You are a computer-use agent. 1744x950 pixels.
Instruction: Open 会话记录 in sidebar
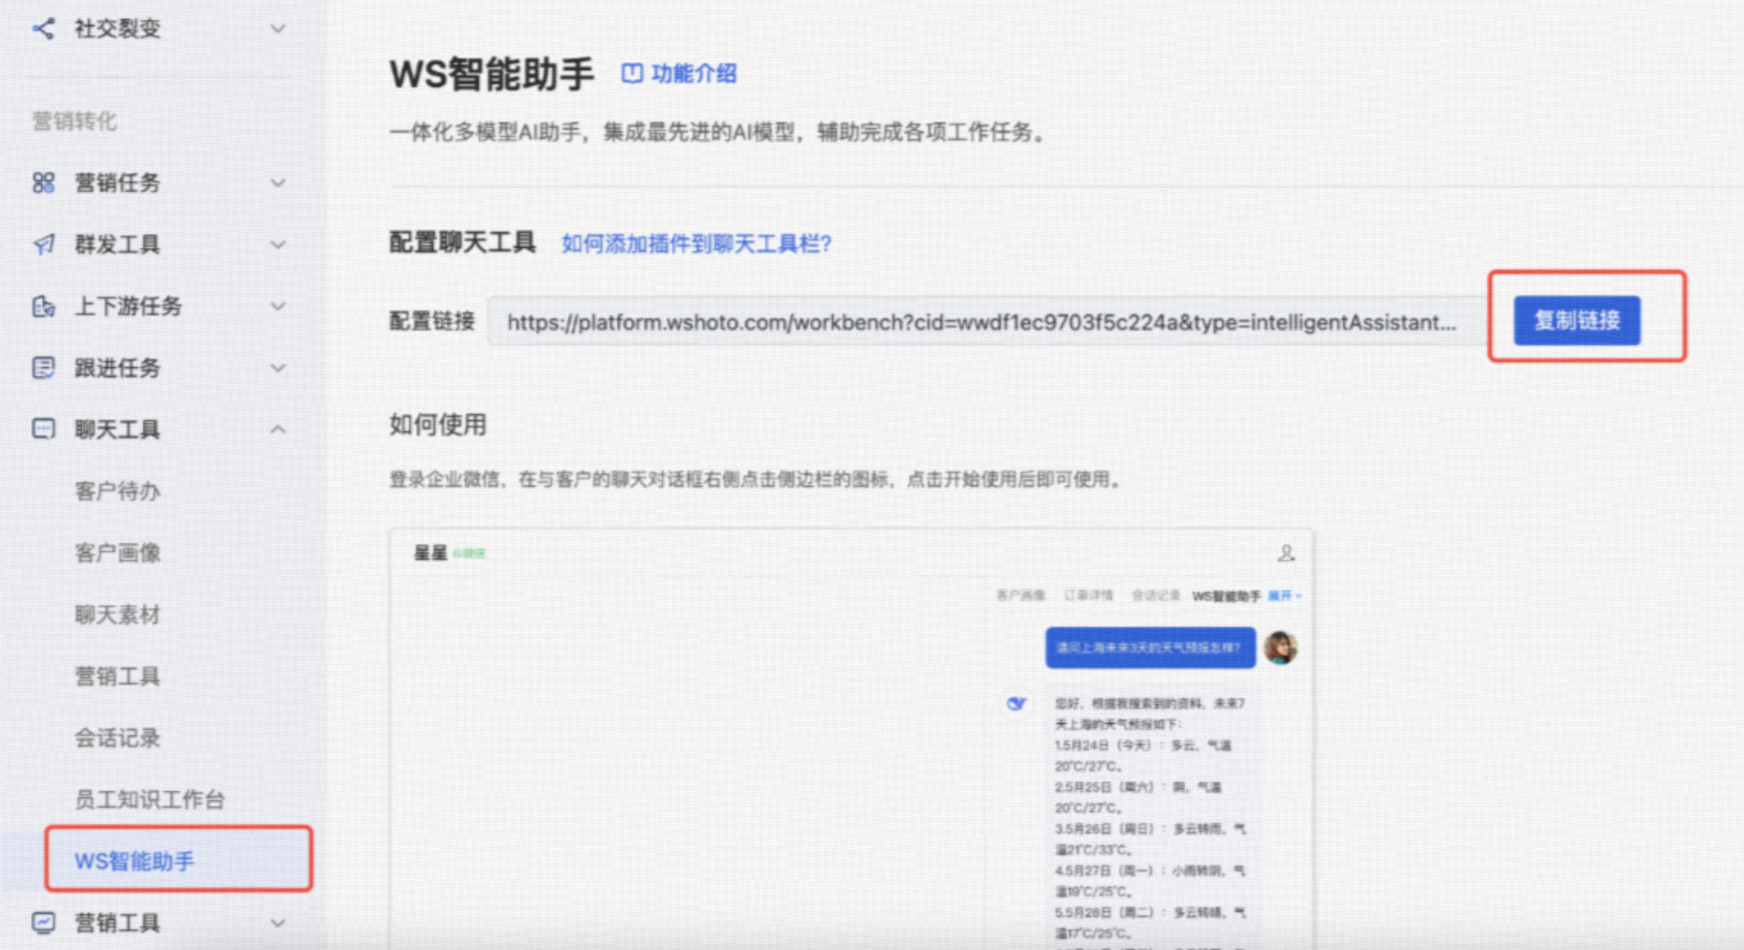click(x=117, y=737)
